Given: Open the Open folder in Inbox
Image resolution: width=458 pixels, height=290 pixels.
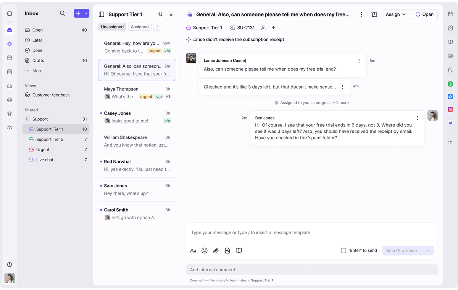Looking at the screenshot, I should coord(56,30).
